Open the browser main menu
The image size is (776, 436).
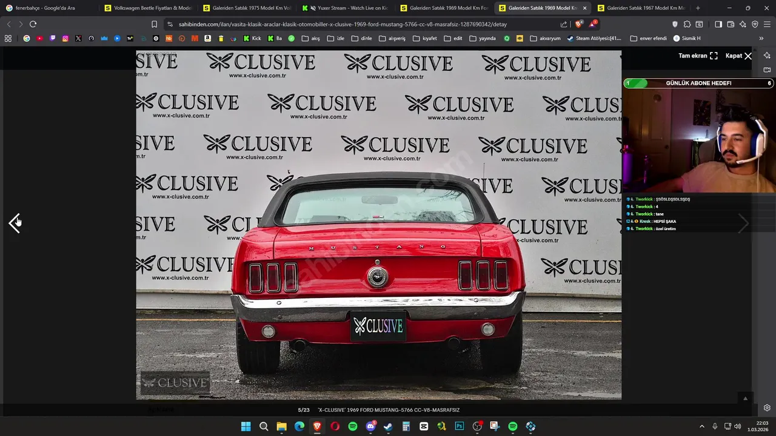[x=768, y=24]
